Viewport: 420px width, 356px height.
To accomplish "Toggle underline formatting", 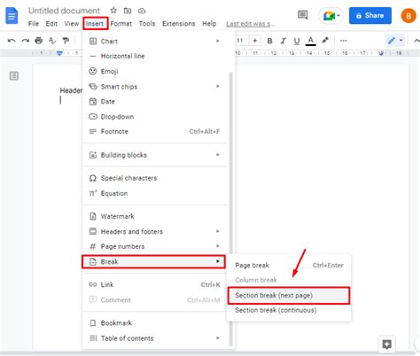I will (x=297, y=41).
